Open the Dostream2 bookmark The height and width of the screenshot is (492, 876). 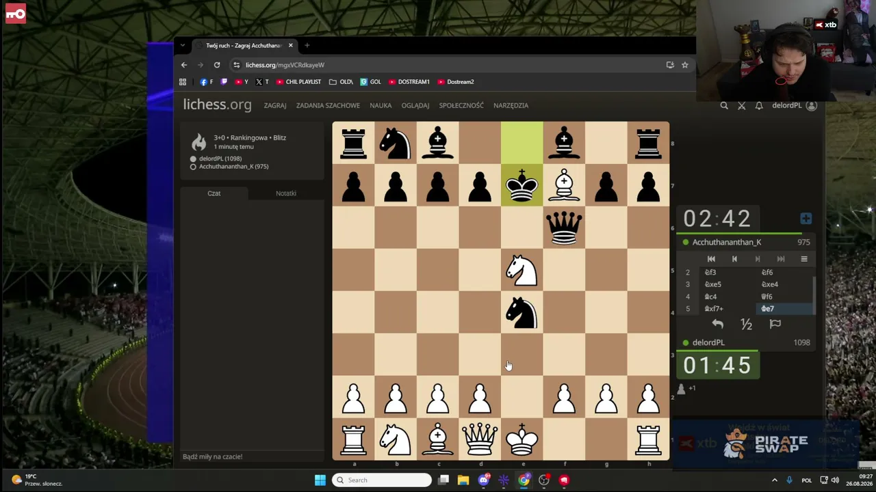point(455,82)
